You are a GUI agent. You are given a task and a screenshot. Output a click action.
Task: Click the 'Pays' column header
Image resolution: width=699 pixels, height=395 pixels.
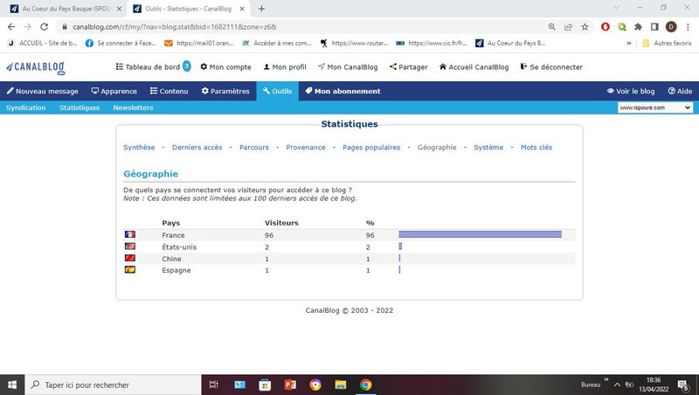(x=171, y=223)
